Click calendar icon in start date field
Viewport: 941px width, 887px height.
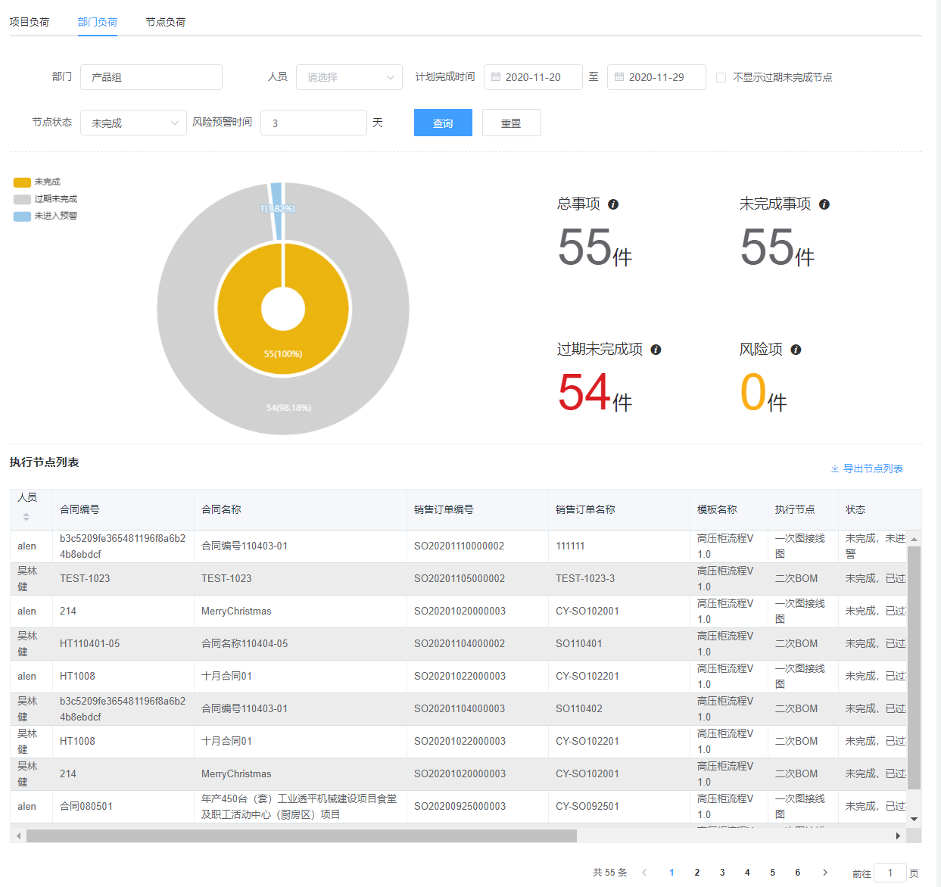[x=496, y=77]
